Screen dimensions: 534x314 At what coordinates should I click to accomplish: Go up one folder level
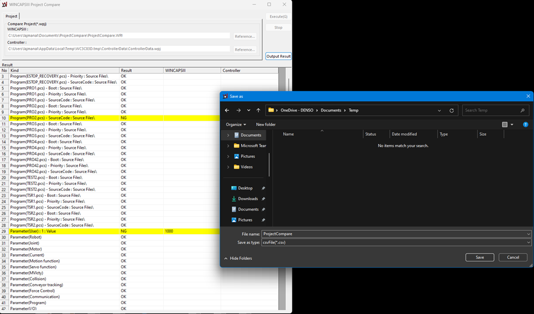tap(259, 110)
